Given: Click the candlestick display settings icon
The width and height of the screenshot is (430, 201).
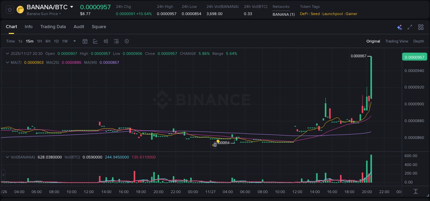Looking at the screenshot, I should tap(106, 41).
